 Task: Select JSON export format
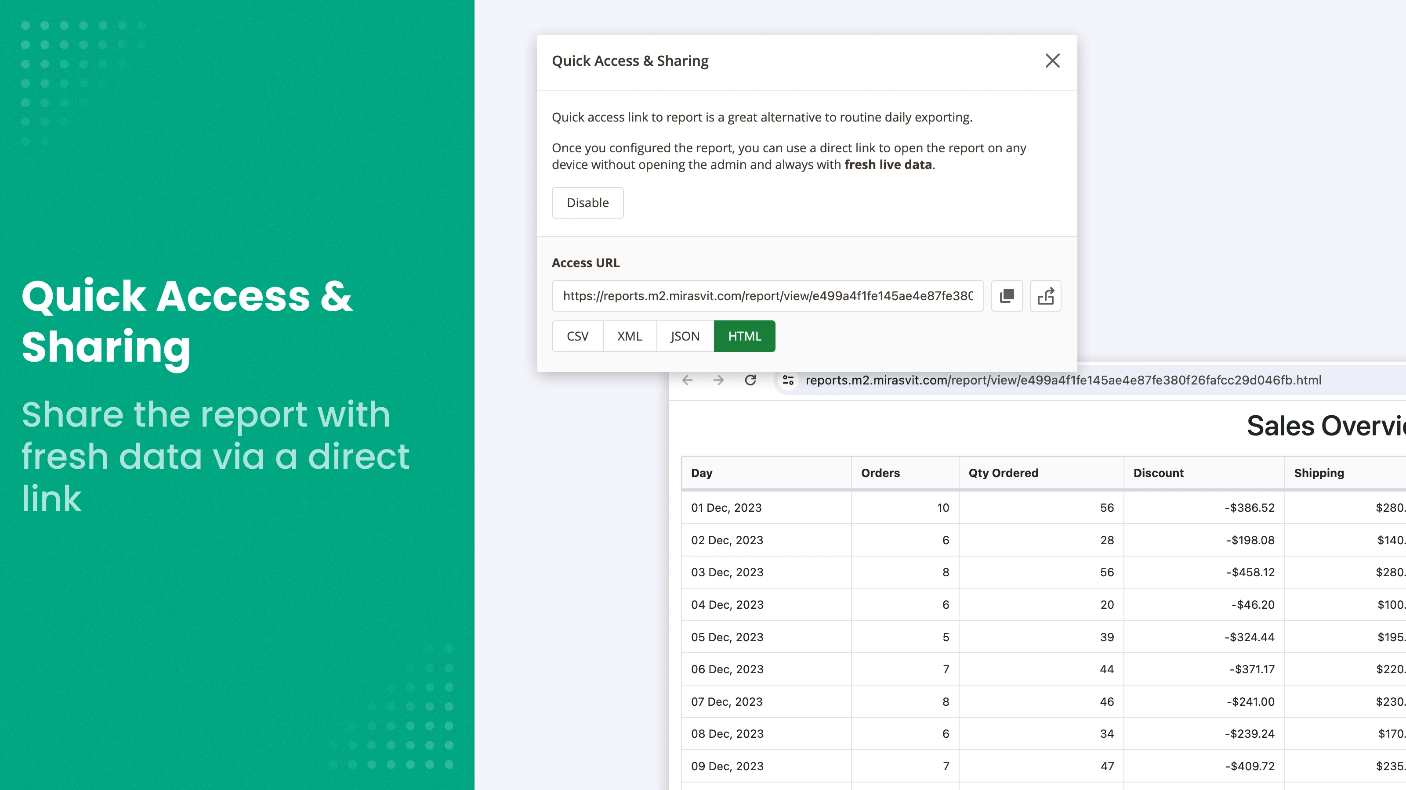[684, 336]
